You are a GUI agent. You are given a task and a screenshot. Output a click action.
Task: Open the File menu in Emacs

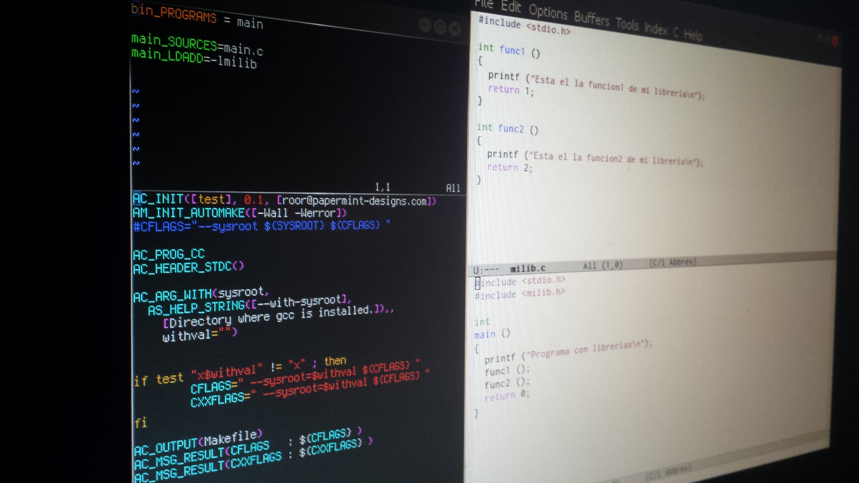[x=484, y=4]
